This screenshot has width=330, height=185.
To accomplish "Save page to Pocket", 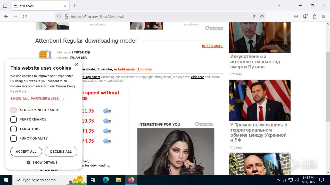I will [x=296, y=16].
